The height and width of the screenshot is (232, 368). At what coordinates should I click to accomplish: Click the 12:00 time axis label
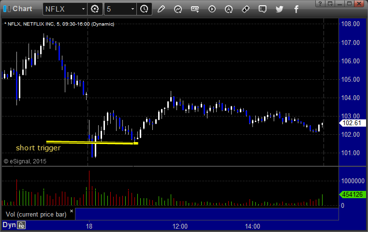click(x=180, y=226)
